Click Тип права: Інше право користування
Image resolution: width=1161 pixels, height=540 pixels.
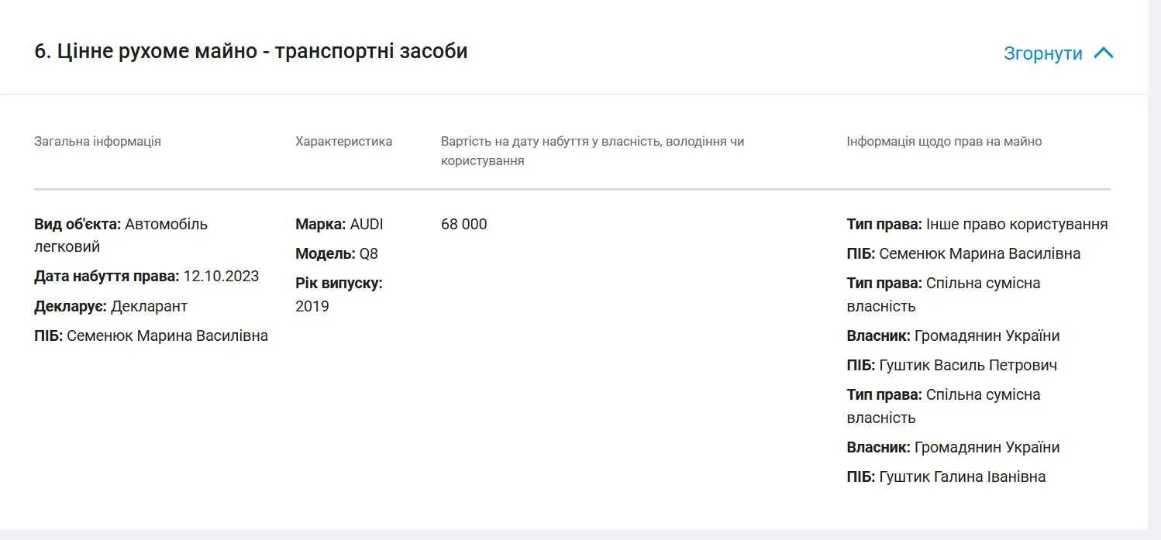pos(977,225)
